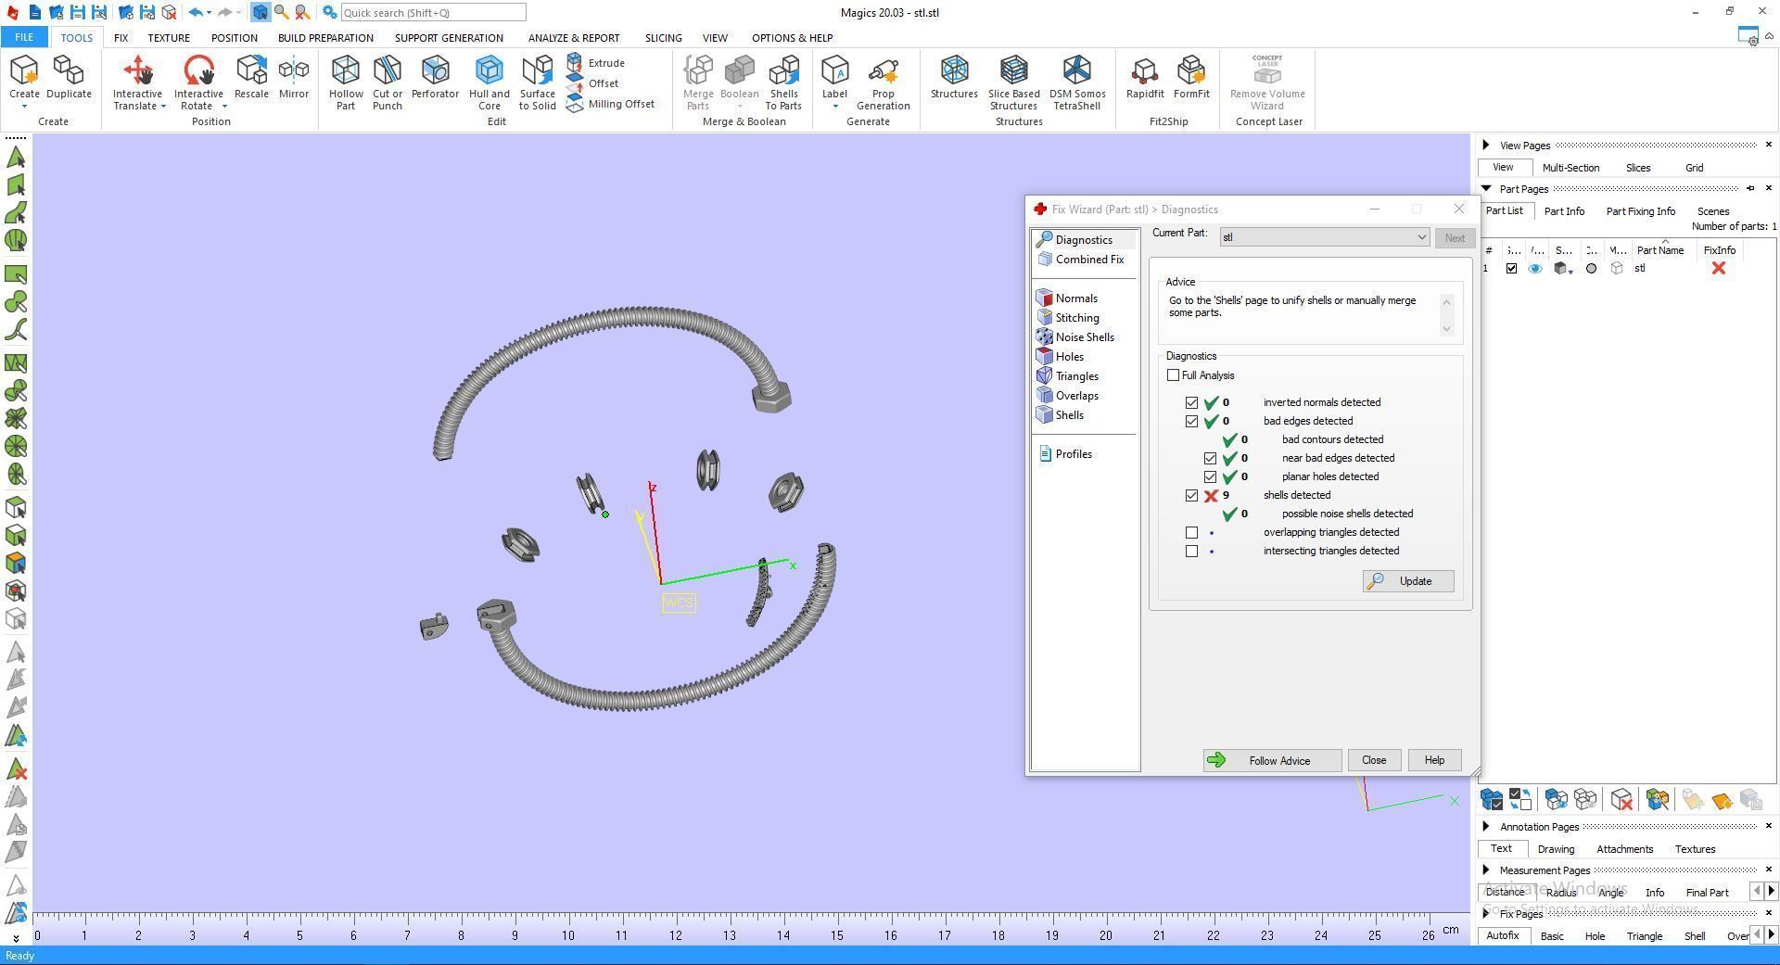
Task: Collapse the Part Pages panel
Action: click(1486, 189)
